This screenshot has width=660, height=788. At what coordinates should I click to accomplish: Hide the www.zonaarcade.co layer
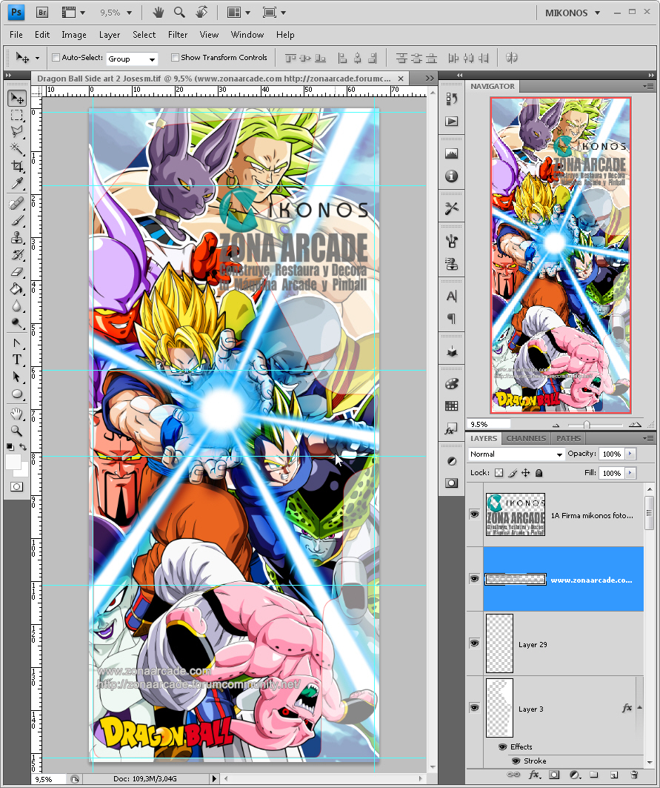pos(474,578)
